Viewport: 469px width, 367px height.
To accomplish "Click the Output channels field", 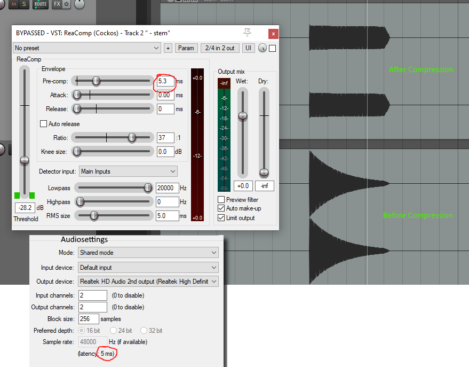I will (x=93, y=307).
